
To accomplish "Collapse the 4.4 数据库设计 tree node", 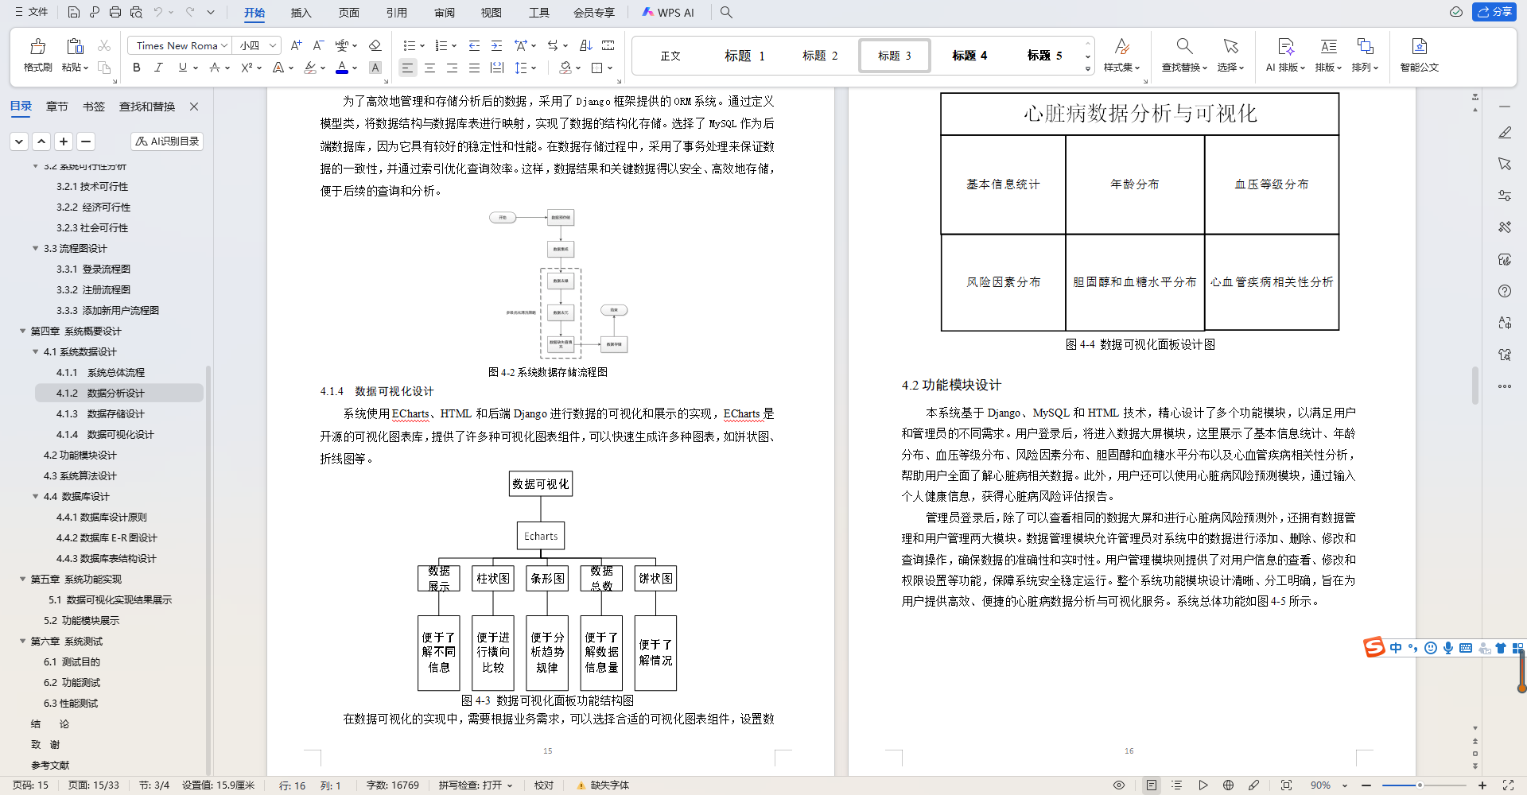I will tap(36, 496).
